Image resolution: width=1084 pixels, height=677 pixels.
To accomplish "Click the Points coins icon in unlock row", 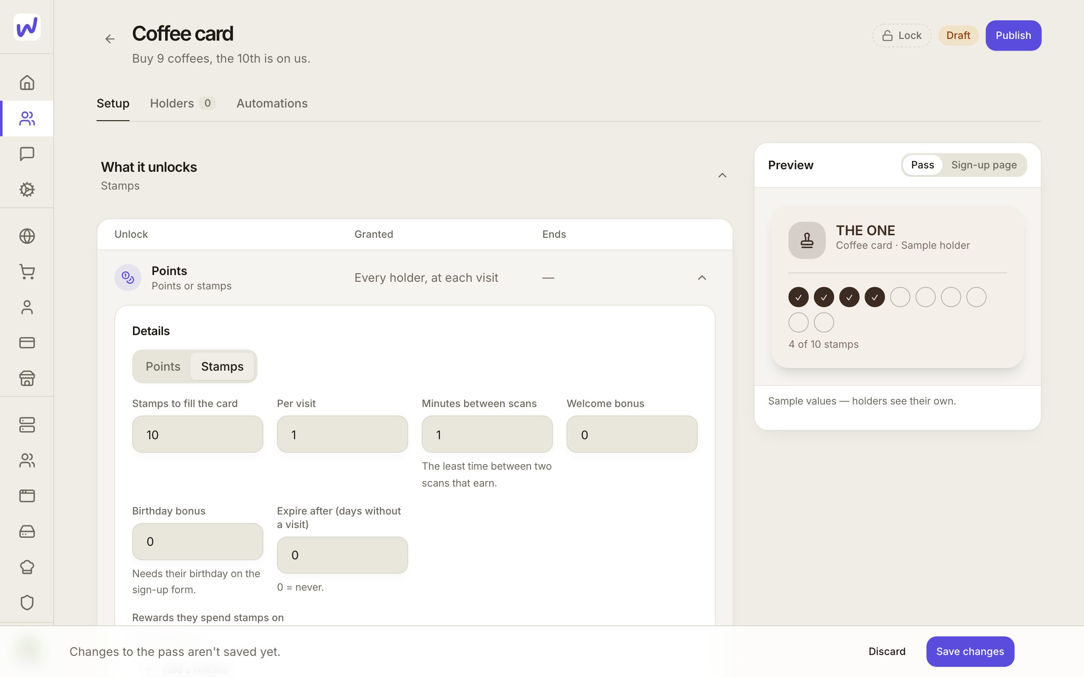I will point(127,278).
